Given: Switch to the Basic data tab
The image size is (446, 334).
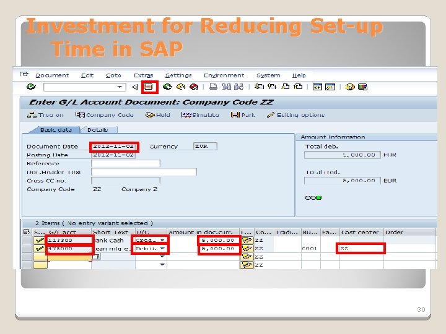Looking at the screenshot, I should click(x=56, y=130).
